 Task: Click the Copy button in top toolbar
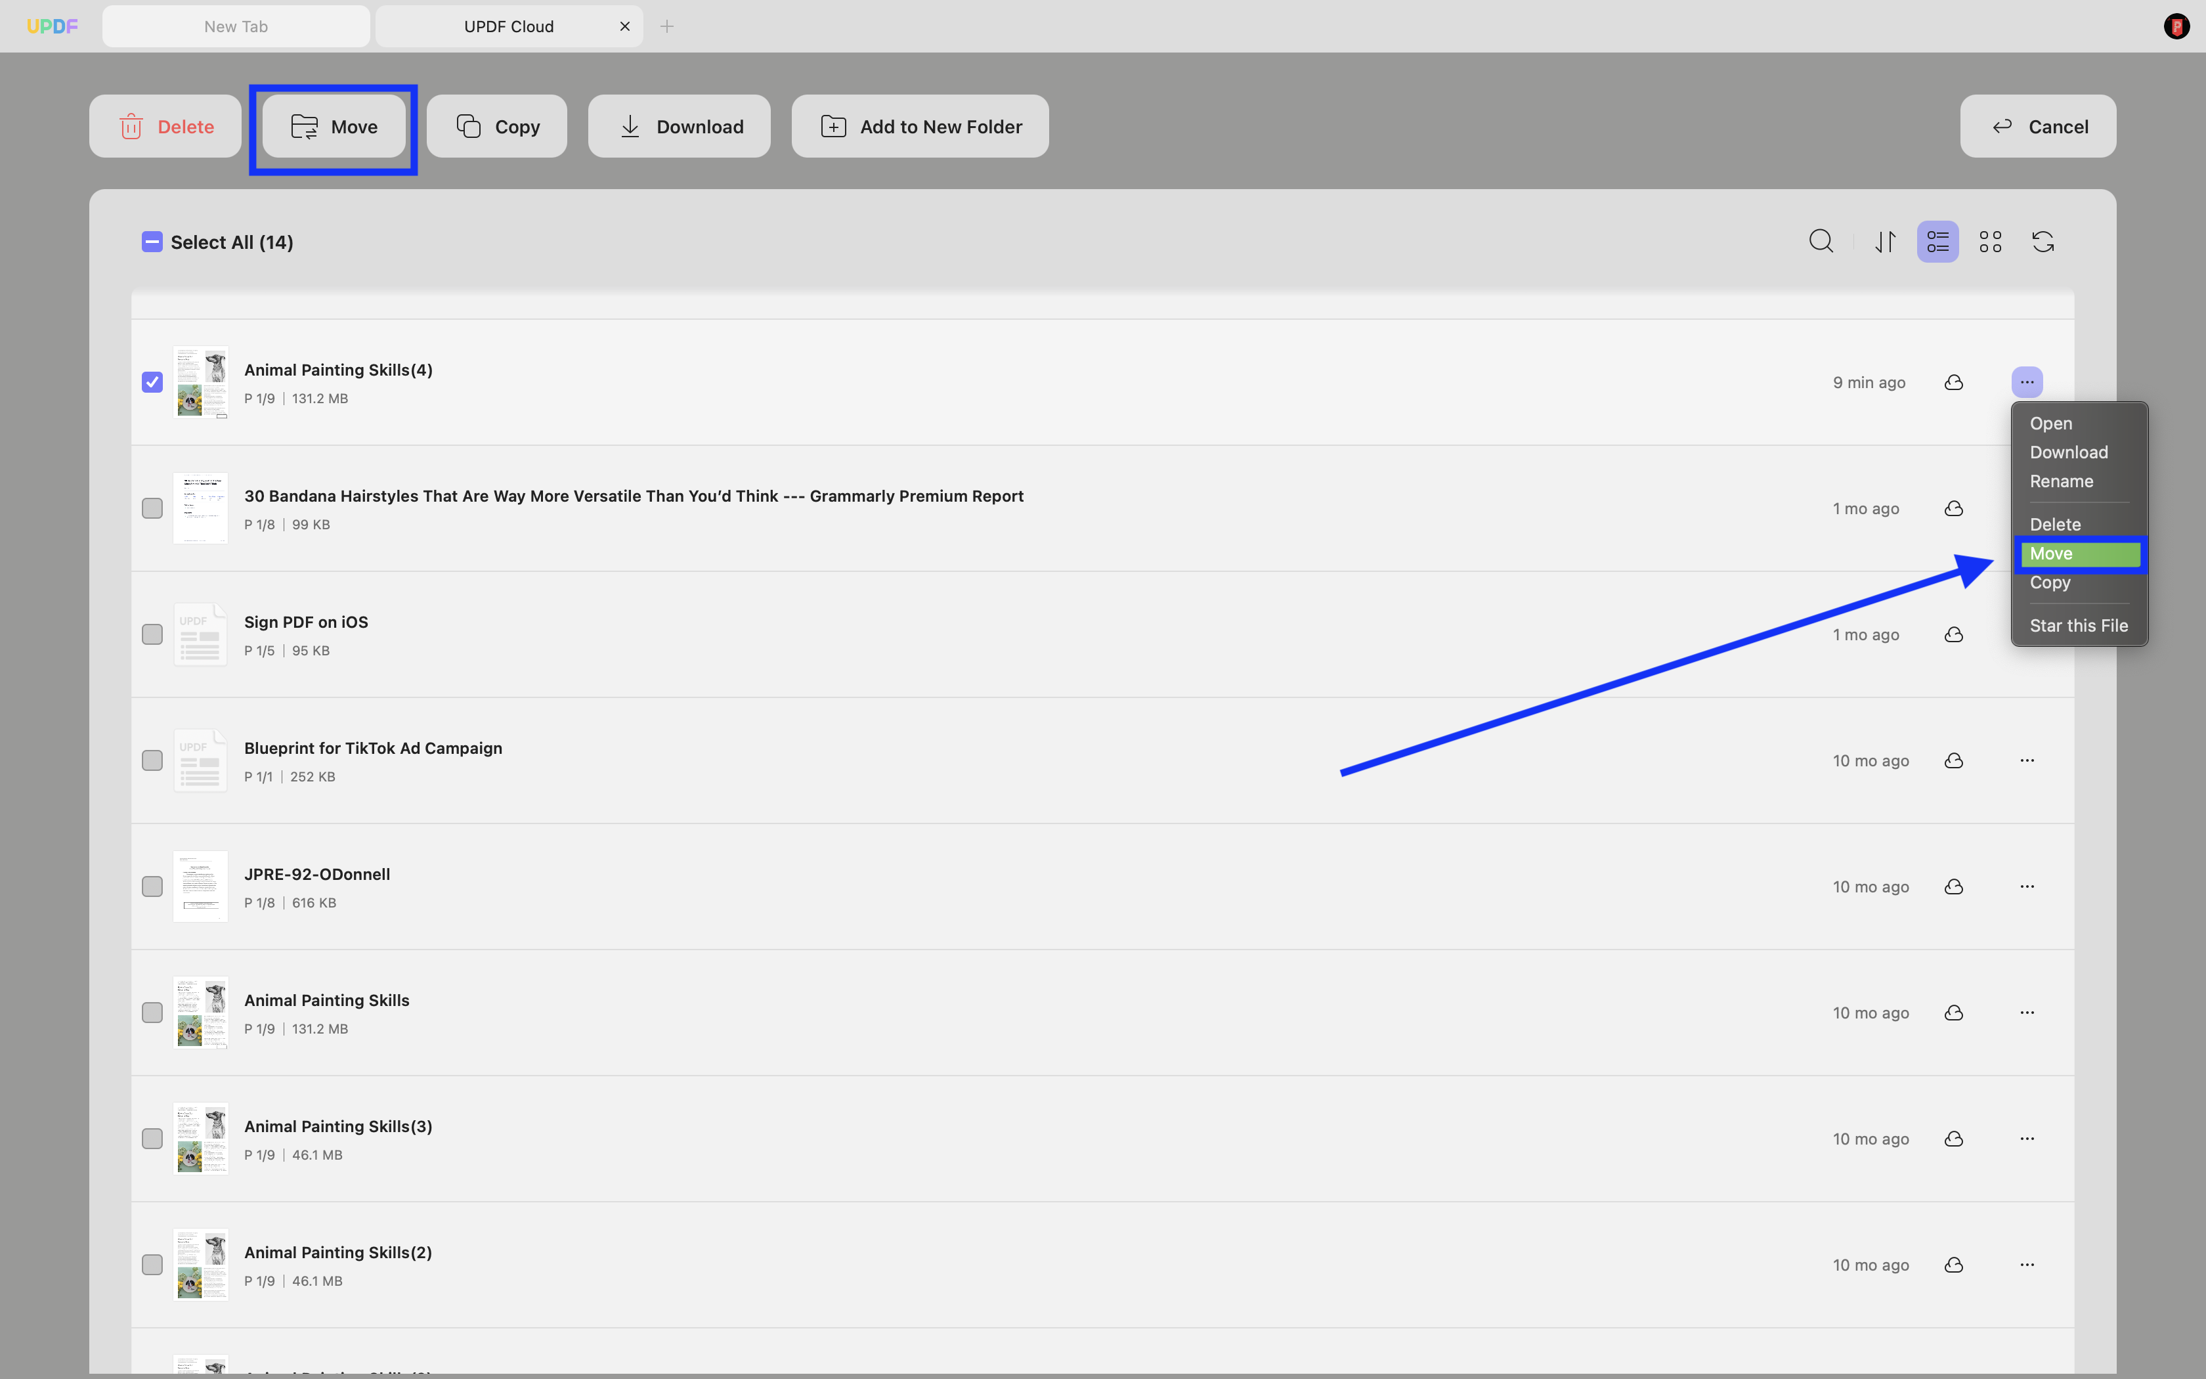point(497,126)
